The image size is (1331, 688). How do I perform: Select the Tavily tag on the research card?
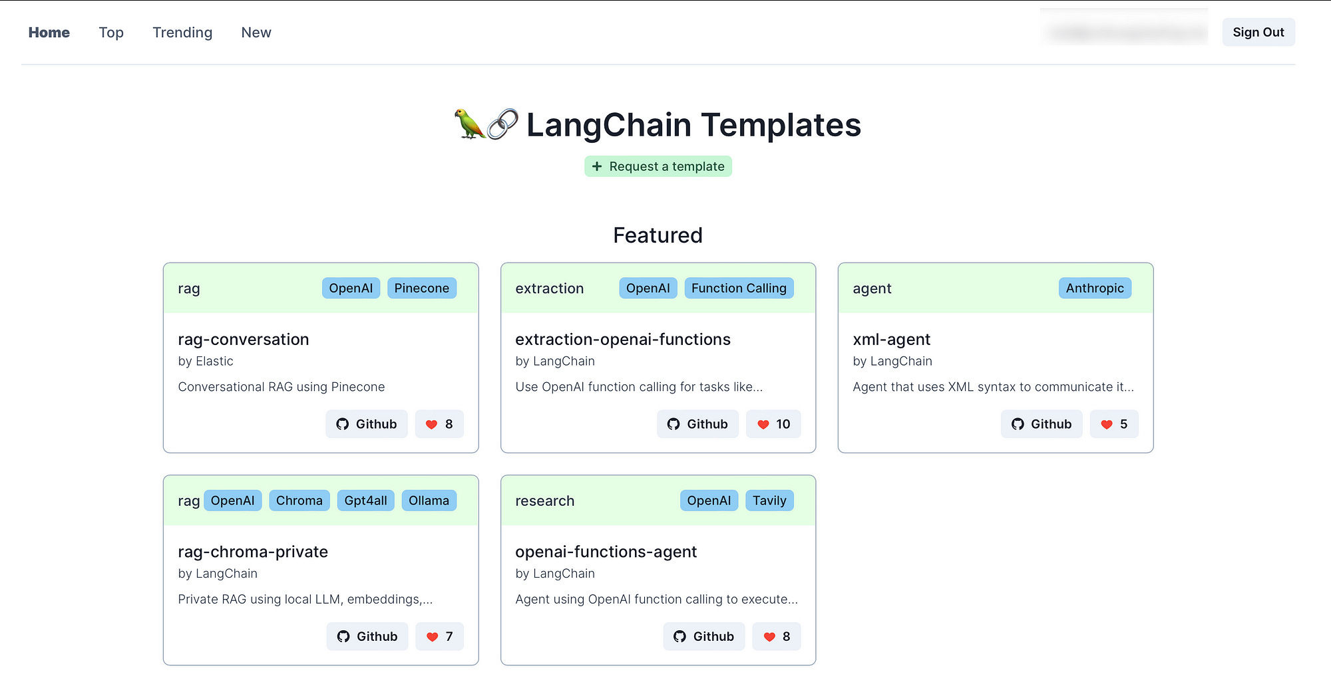(x=769, y=500)
